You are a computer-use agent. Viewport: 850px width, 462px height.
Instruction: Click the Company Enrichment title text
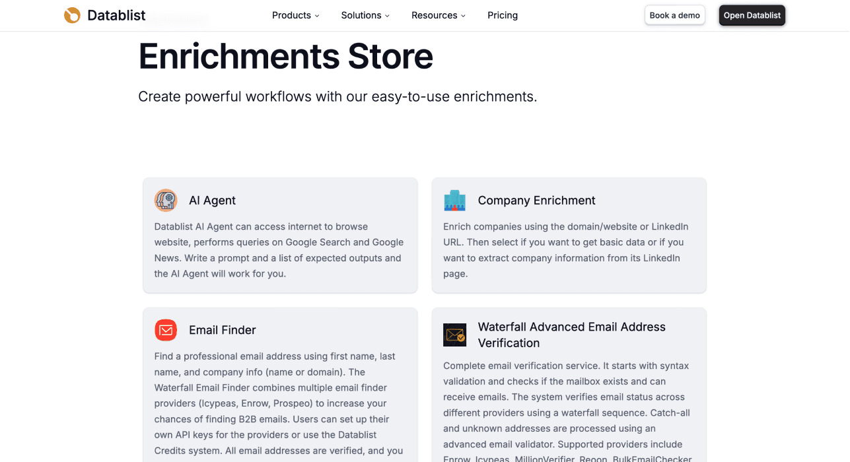coord(536,200)
